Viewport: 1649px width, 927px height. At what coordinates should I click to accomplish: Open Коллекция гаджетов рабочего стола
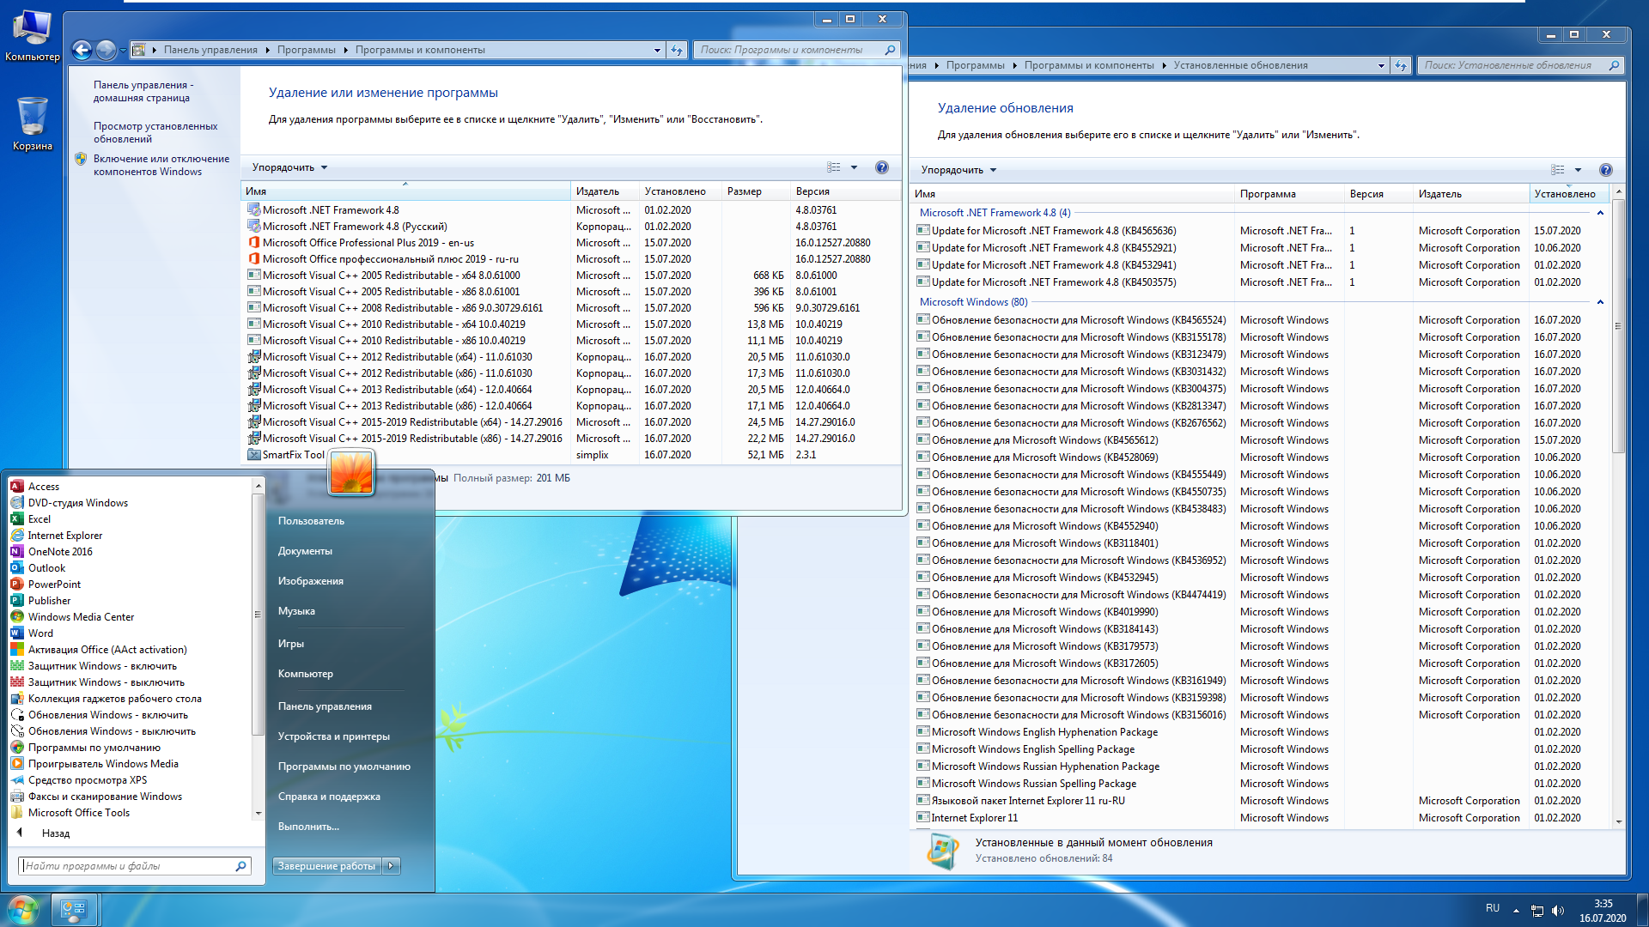tap(114, 699)
